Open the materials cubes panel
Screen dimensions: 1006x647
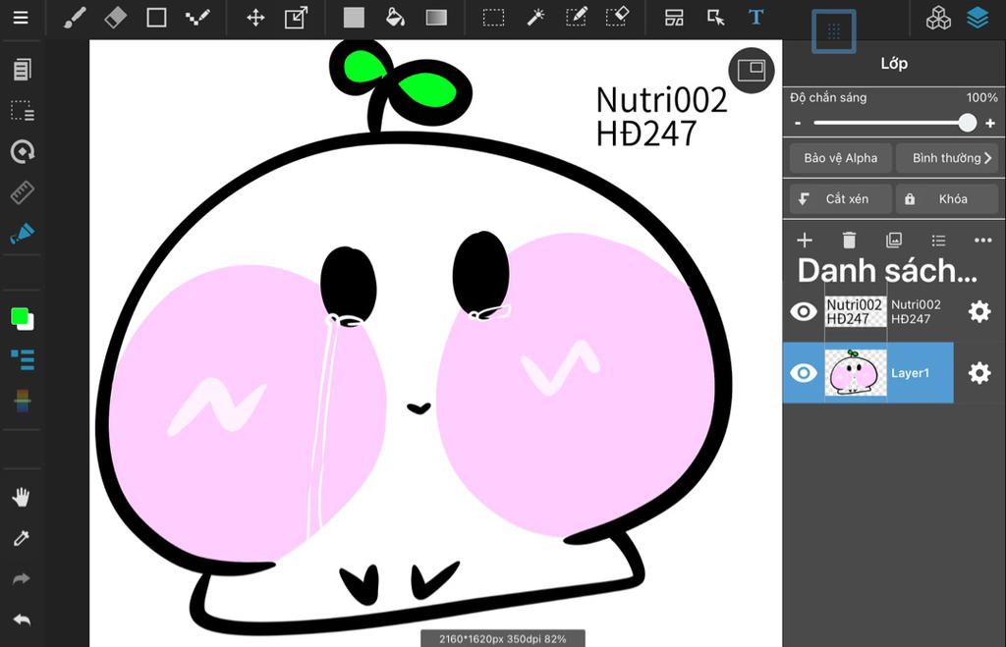(x=938, y=18)
